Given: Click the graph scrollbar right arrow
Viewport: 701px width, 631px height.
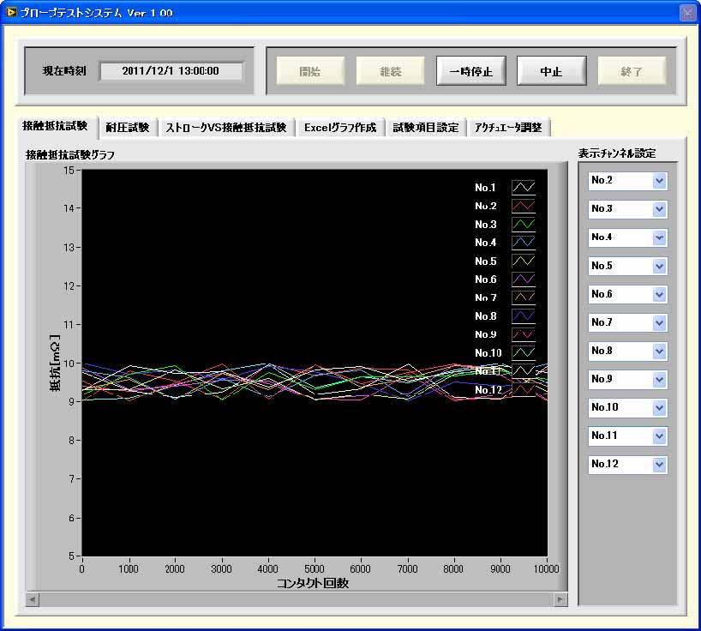Looking at the screenshot, I should point(560,599).
